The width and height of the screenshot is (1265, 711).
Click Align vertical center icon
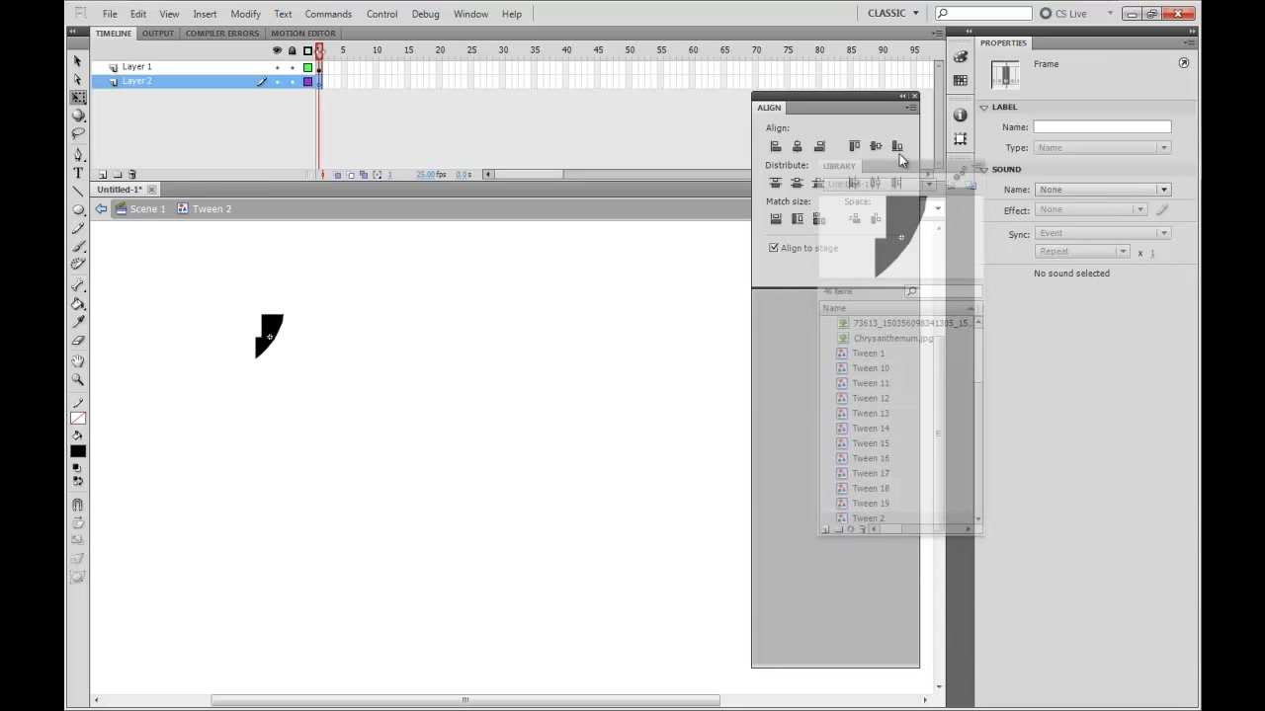point(877,146)
